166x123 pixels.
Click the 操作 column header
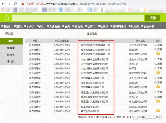point(158,41)
